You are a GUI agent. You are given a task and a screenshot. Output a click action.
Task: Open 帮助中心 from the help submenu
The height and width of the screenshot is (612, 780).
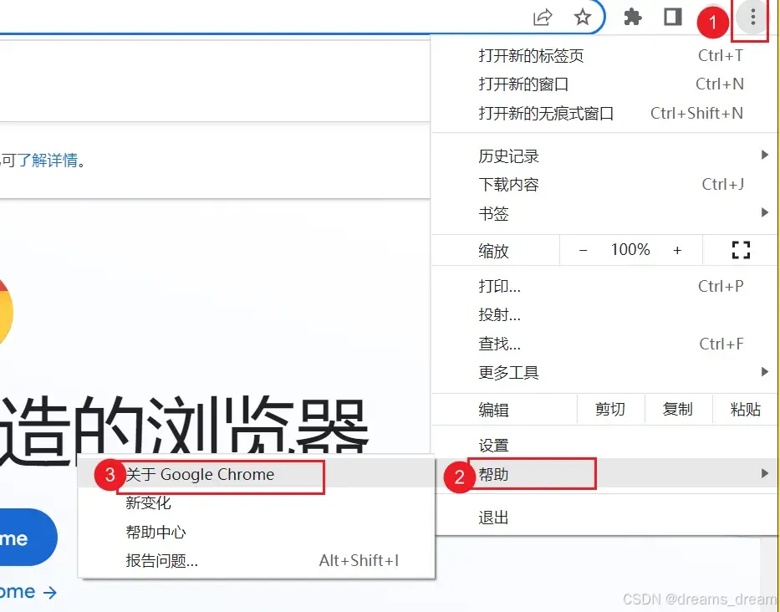[257, 532]
